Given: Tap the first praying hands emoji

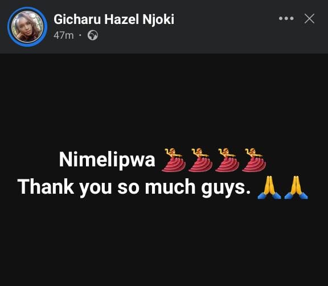Looking at the screenshot, I should 269,187.
